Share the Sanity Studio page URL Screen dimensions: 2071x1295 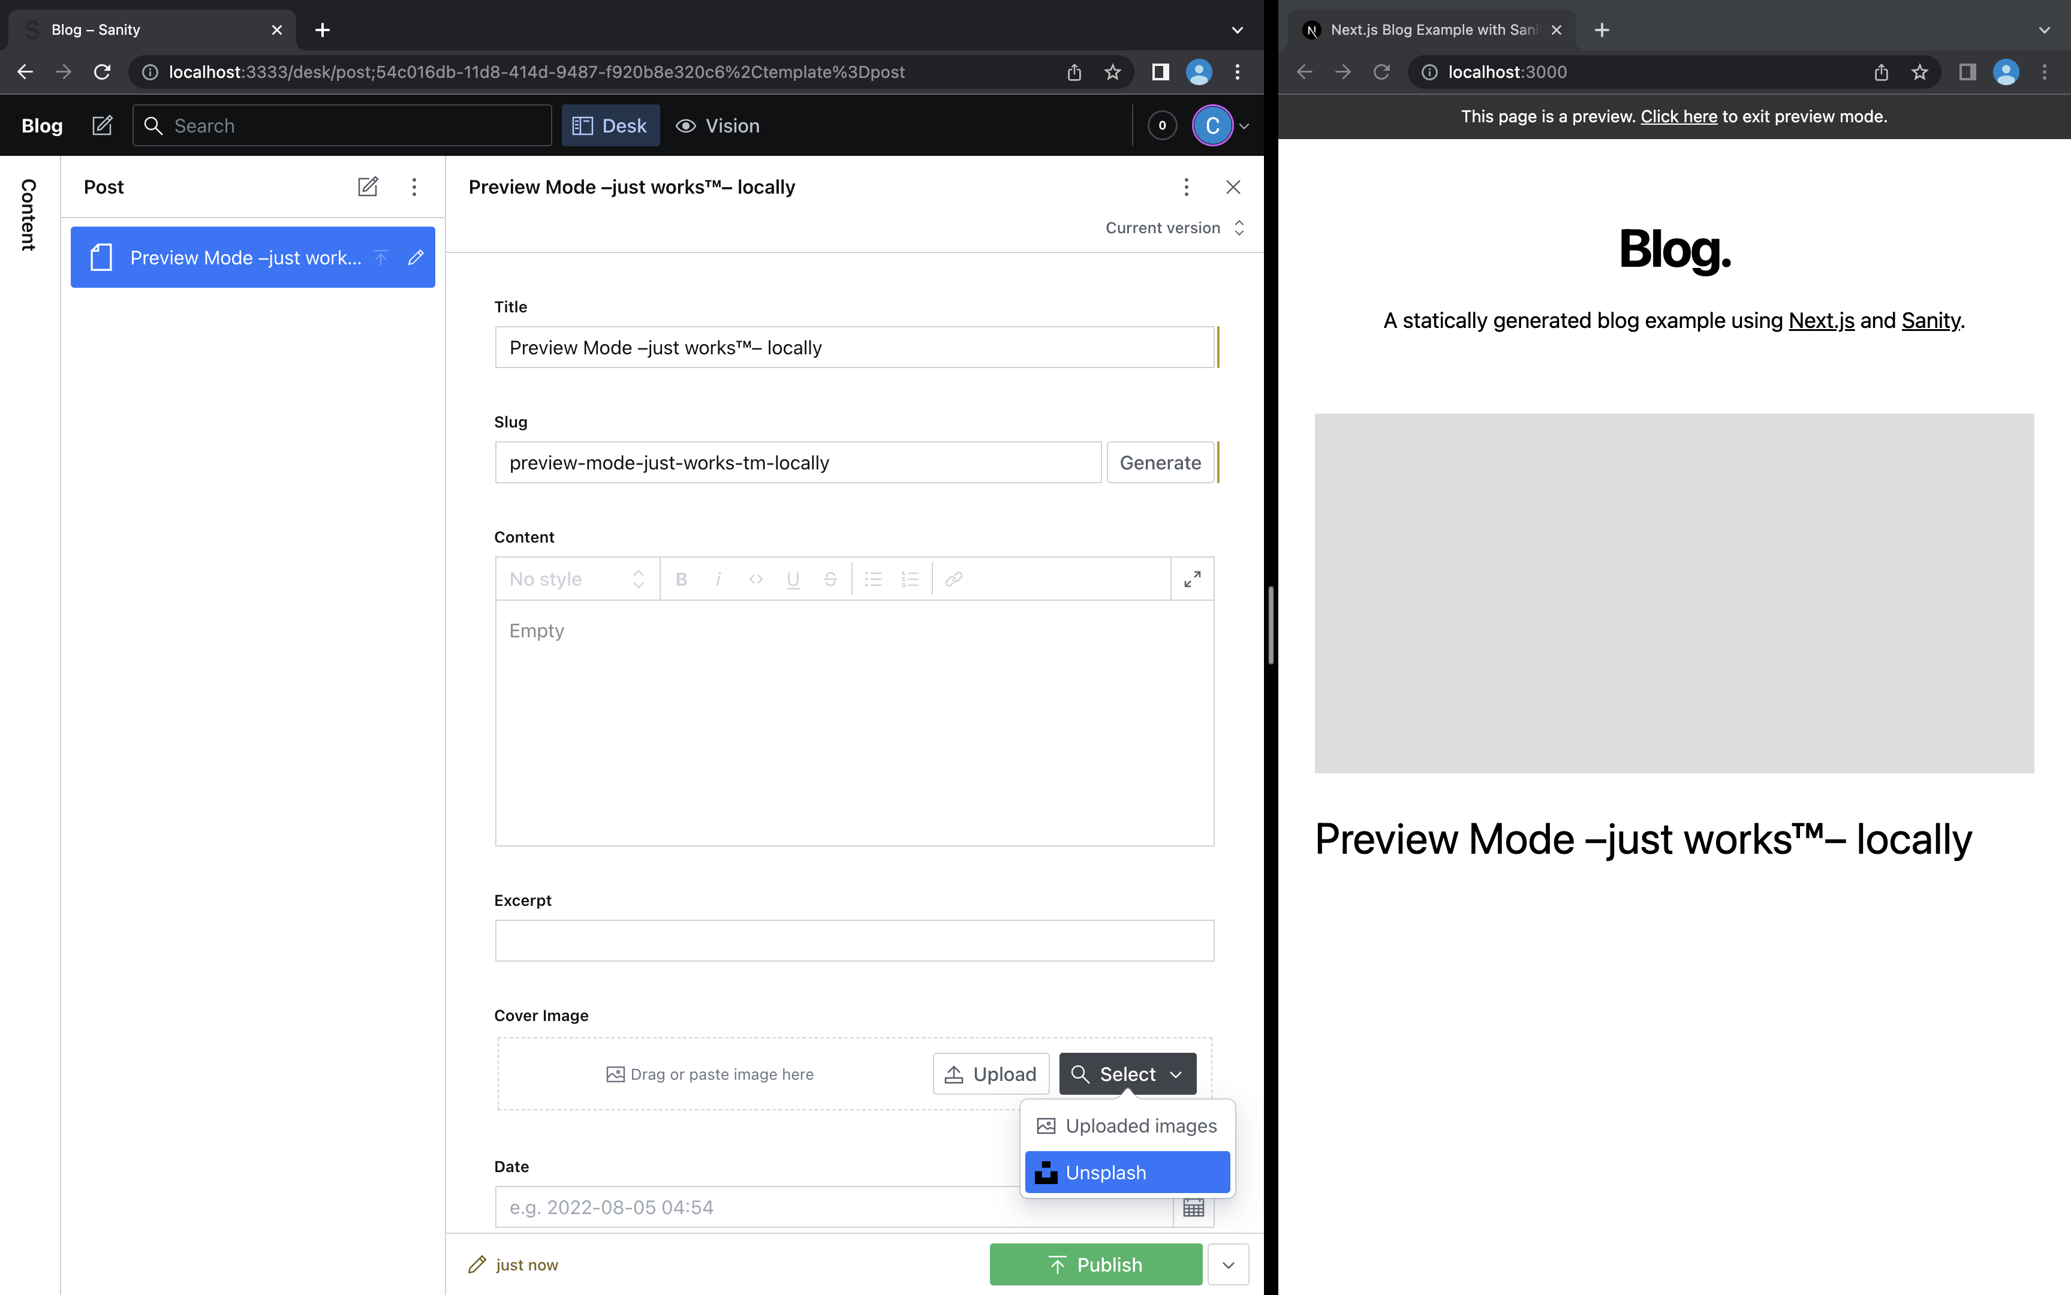(x=1074, y=72)
